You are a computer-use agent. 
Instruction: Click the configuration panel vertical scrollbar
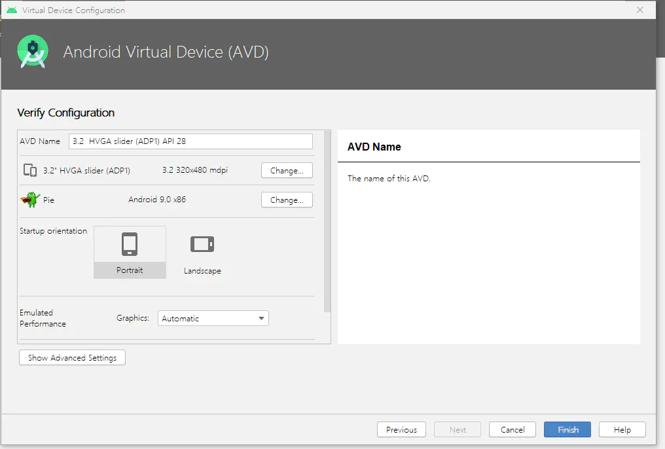tap(327, 222)
